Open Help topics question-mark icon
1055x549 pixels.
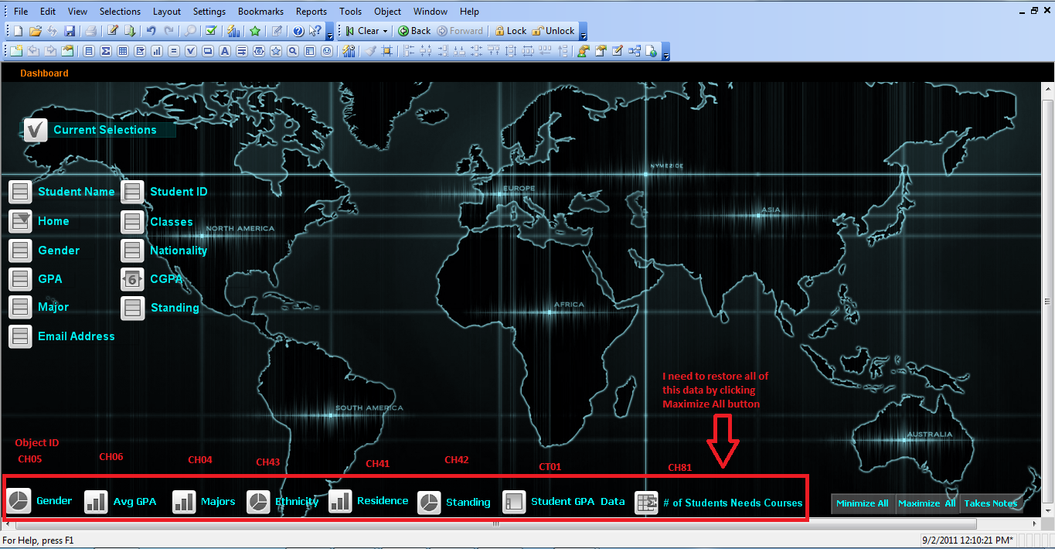[x=298, y=31]
